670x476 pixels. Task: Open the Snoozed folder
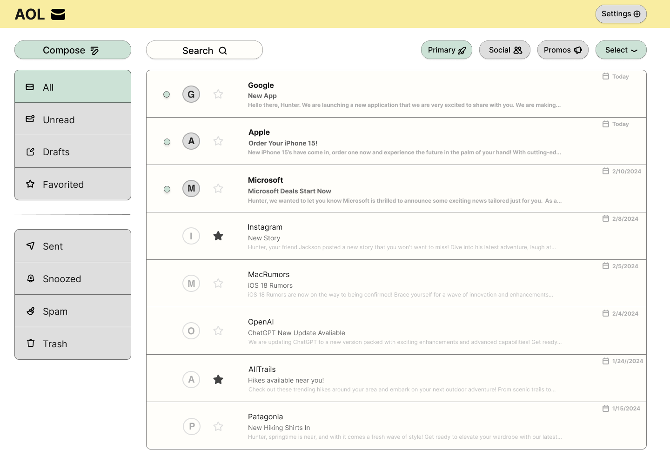tap(73, 278)
